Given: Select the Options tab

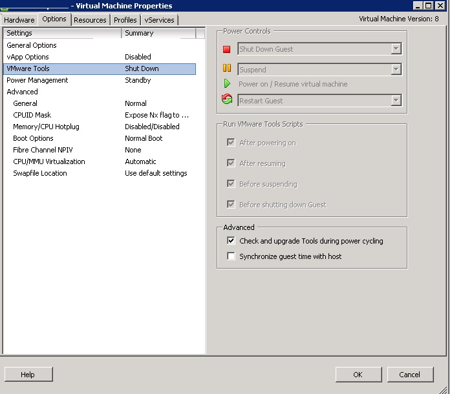Looking at the screenshot, I should pos(54,19).
